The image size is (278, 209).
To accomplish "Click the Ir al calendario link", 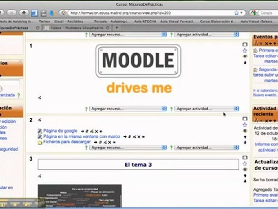I will tap(266, 91).
